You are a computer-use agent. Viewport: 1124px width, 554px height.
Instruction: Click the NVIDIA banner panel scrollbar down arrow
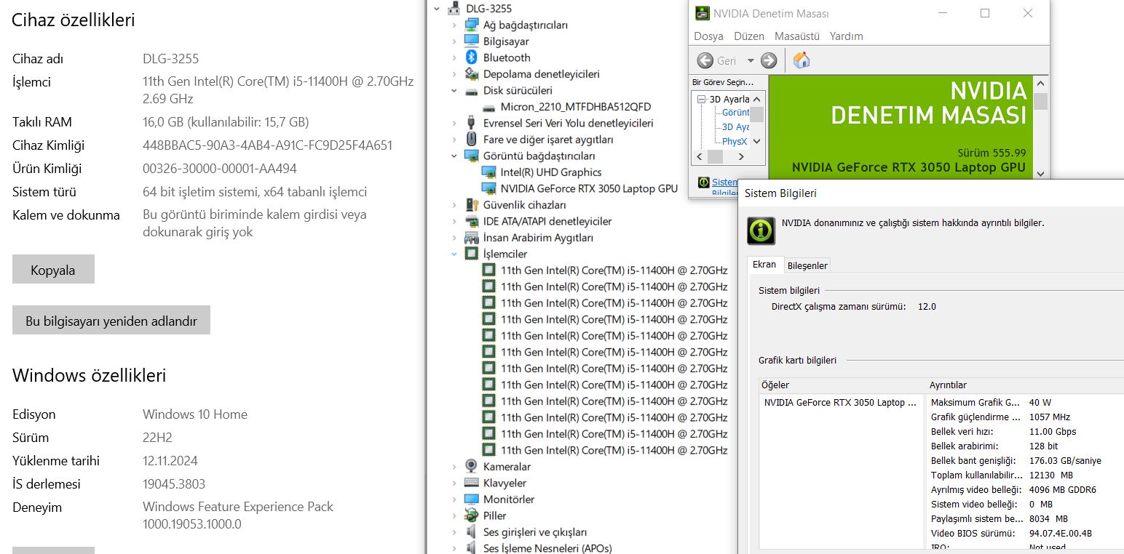[x=1040, y=174]
